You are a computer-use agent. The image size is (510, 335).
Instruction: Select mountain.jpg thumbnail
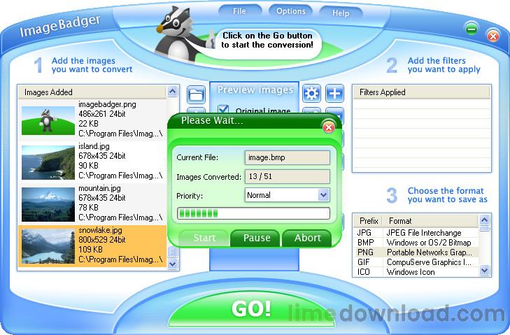(x=48, y=205)
